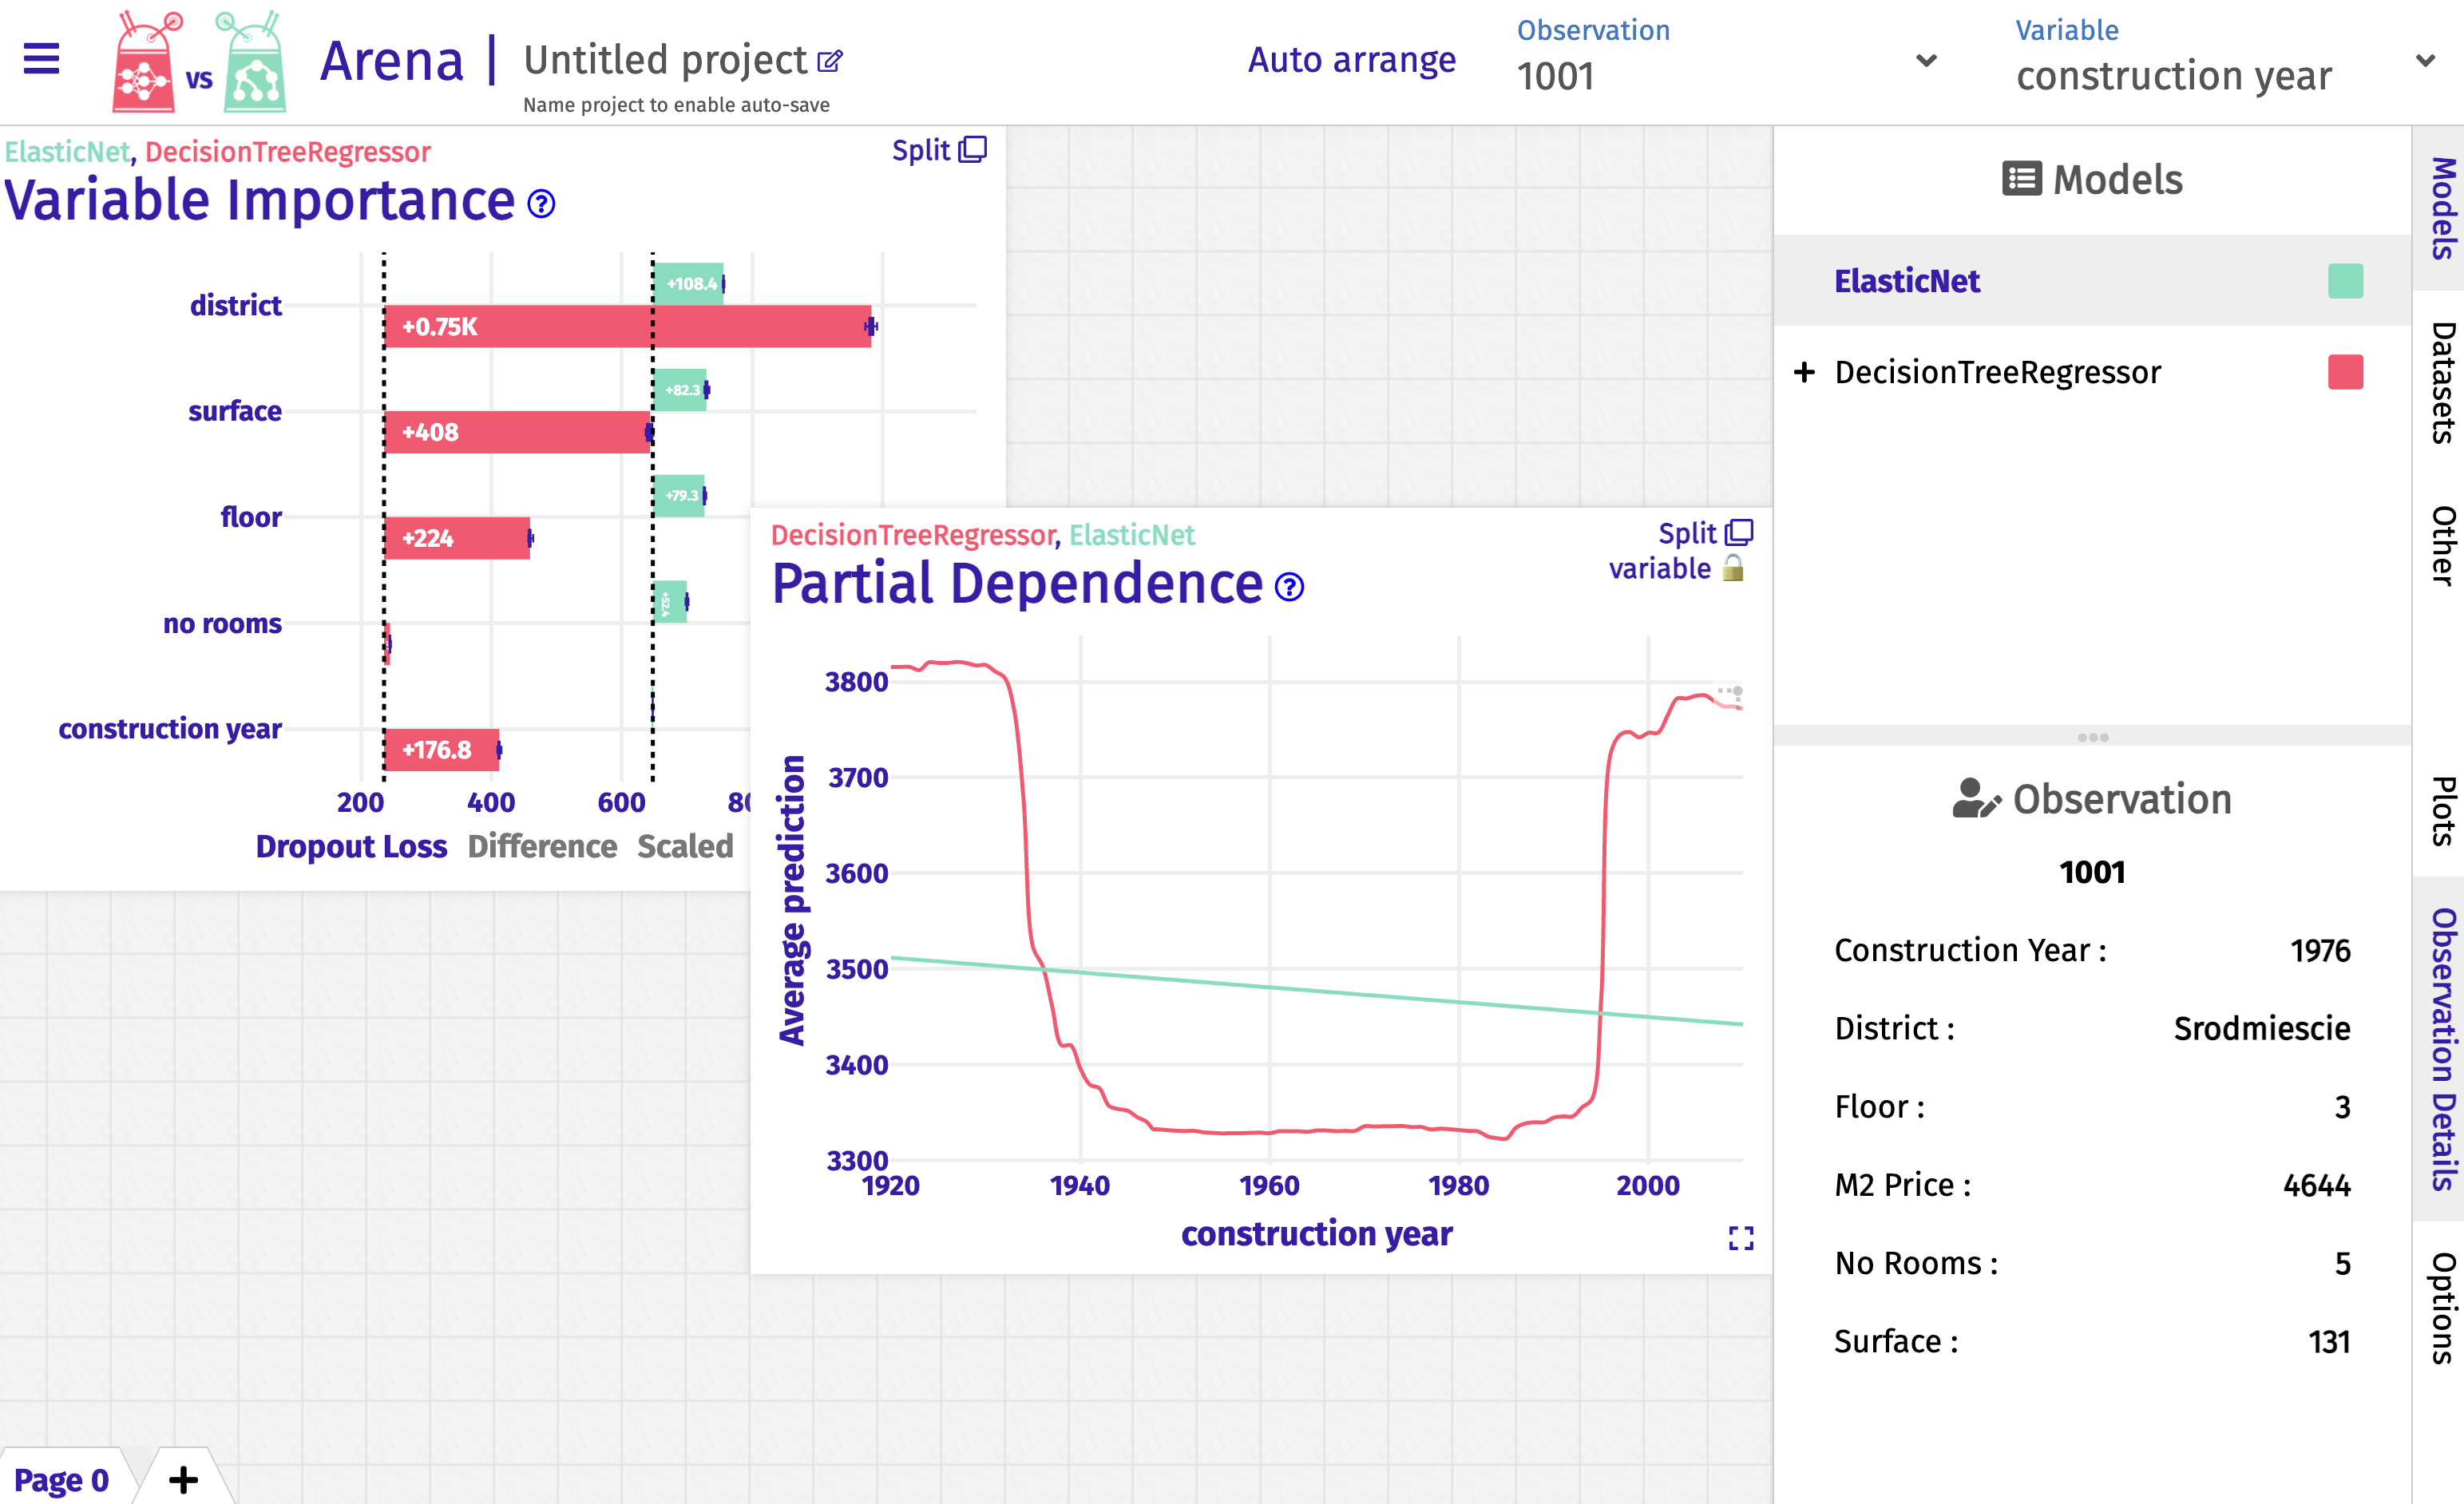Switch to Scaled view mode
The width and height of the screenshot is (2464, 1504).
click(x=685, y=846)
